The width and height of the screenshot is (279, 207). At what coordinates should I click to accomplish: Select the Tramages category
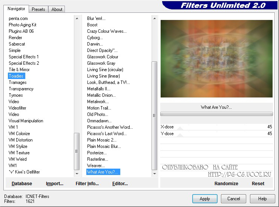click(18, 82)
